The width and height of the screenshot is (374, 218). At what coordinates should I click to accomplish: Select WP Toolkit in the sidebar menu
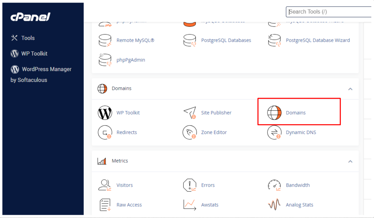click(34, 54)
